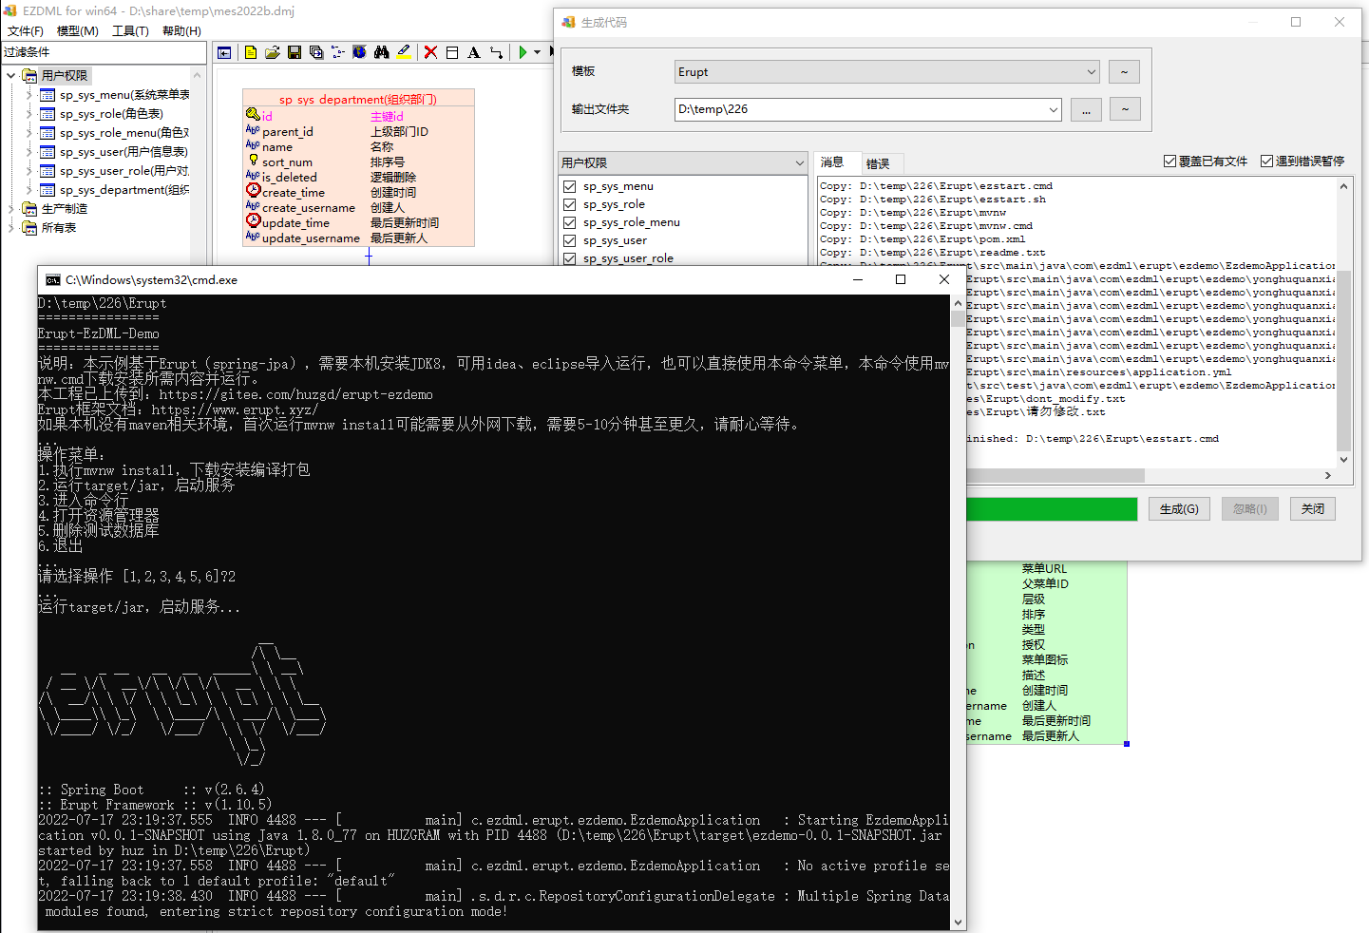Click the 关闭 button in dialog

point(1313,509)
